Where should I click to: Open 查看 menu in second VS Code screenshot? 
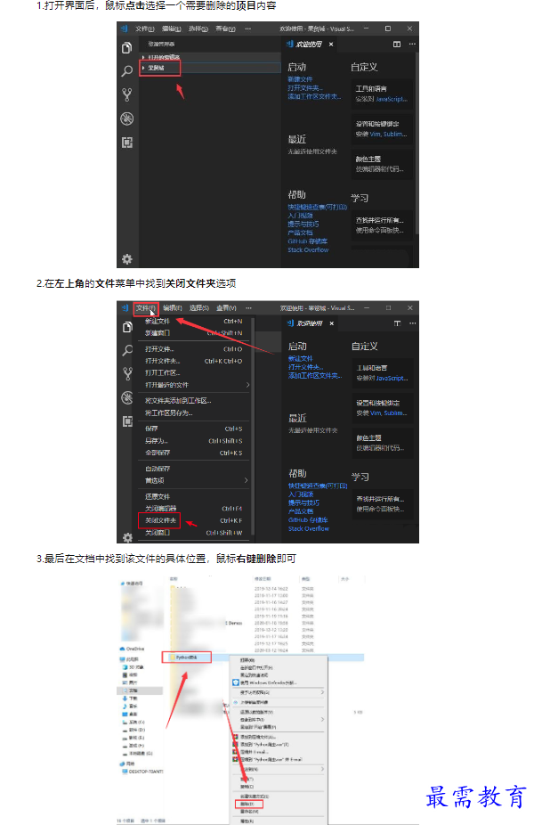click(227, 307)
